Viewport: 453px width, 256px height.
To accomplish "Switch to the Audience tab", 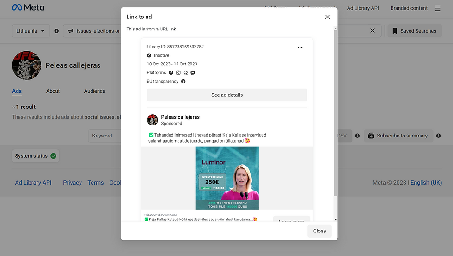I will (94, 91).
